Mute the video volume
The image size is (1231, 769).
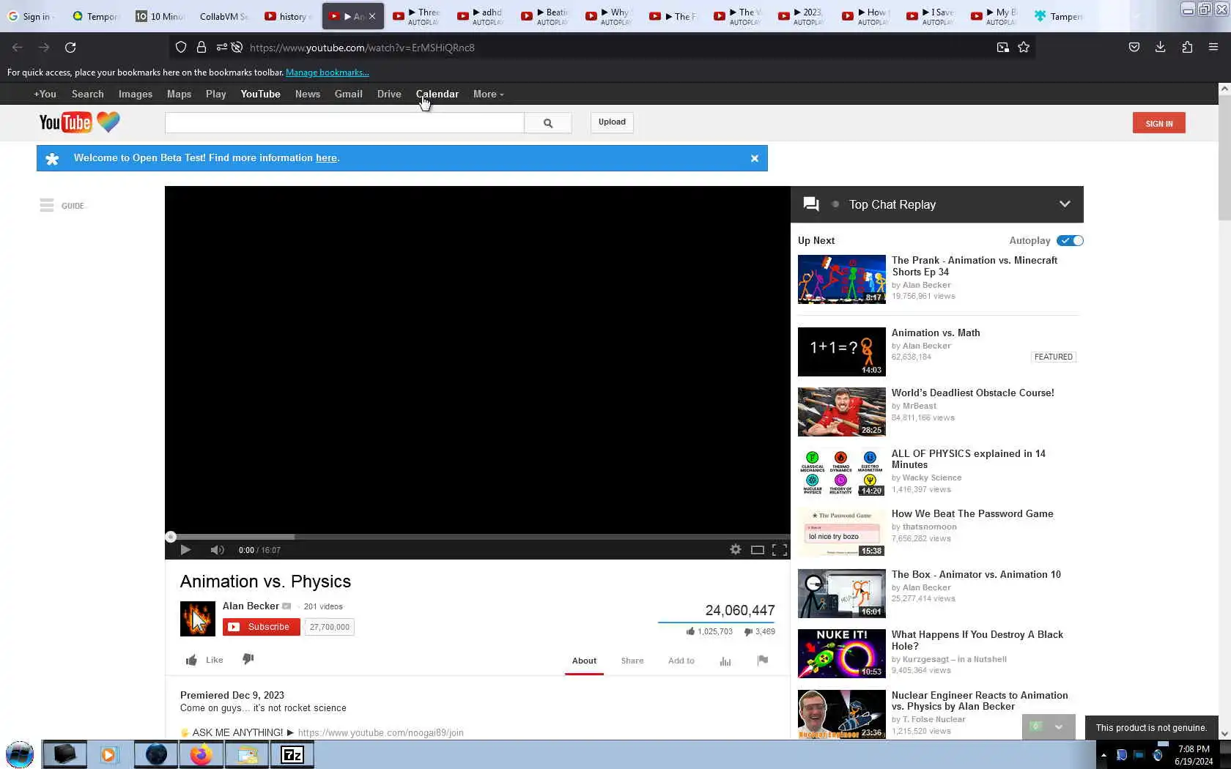217,550
